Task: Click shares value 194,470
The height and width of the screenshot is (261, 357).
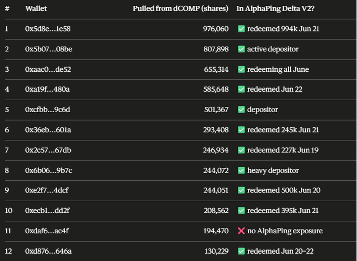Action: click(216, 231)
